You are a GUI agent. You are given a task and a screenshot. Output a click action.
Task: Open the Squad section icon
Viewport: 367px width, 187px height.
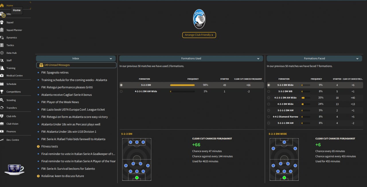(x=2, y=22)
